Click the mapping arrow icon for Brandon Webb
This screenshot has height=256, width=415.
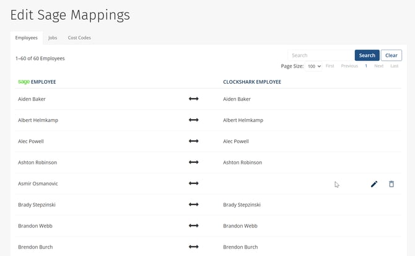pyautogui.click(x=193, y=226)
